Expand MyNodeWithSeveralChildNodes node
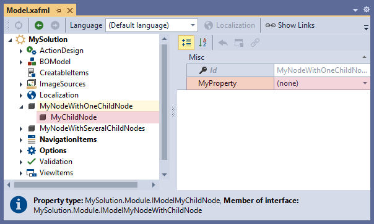The width and height of the screenshot is (374, 224). coord(21,128)
